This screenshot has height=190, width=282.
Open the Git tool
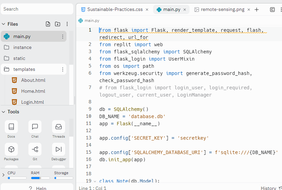pyautogui.click(x=35, y=152)
